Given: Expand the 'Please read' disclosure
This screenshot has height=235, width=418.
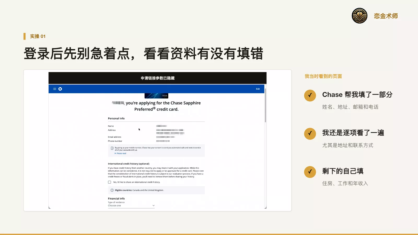Looking at the screenshot, I should [120, 154].
